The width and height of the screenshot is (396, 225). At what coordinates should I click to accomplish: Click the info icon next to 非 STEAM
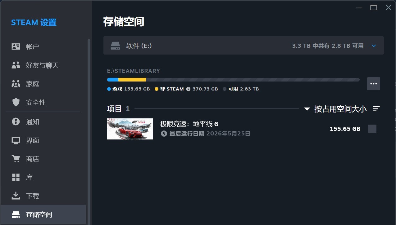point(188,89)
